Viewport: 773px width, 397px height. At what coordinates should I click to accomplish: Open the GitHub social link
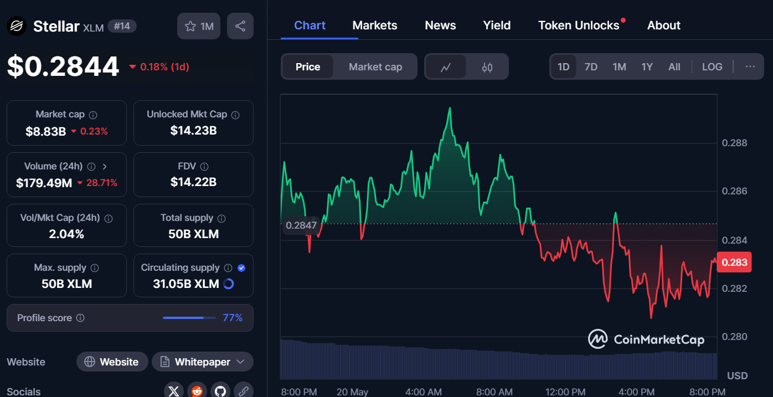[220, 391]
